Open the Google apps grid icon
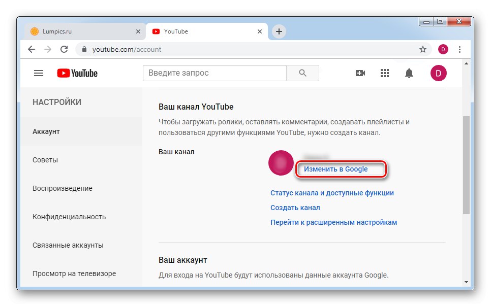491x307 pixels. 385,73
